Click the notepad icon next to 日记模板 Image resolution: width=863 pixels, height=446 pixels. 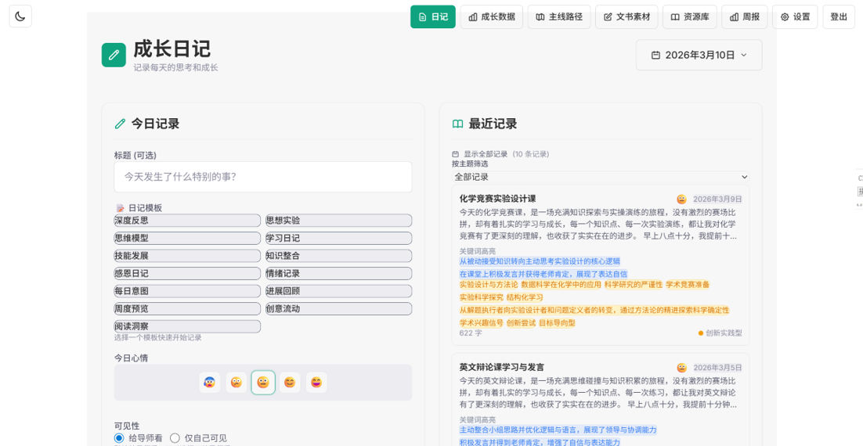coord(120,208)
